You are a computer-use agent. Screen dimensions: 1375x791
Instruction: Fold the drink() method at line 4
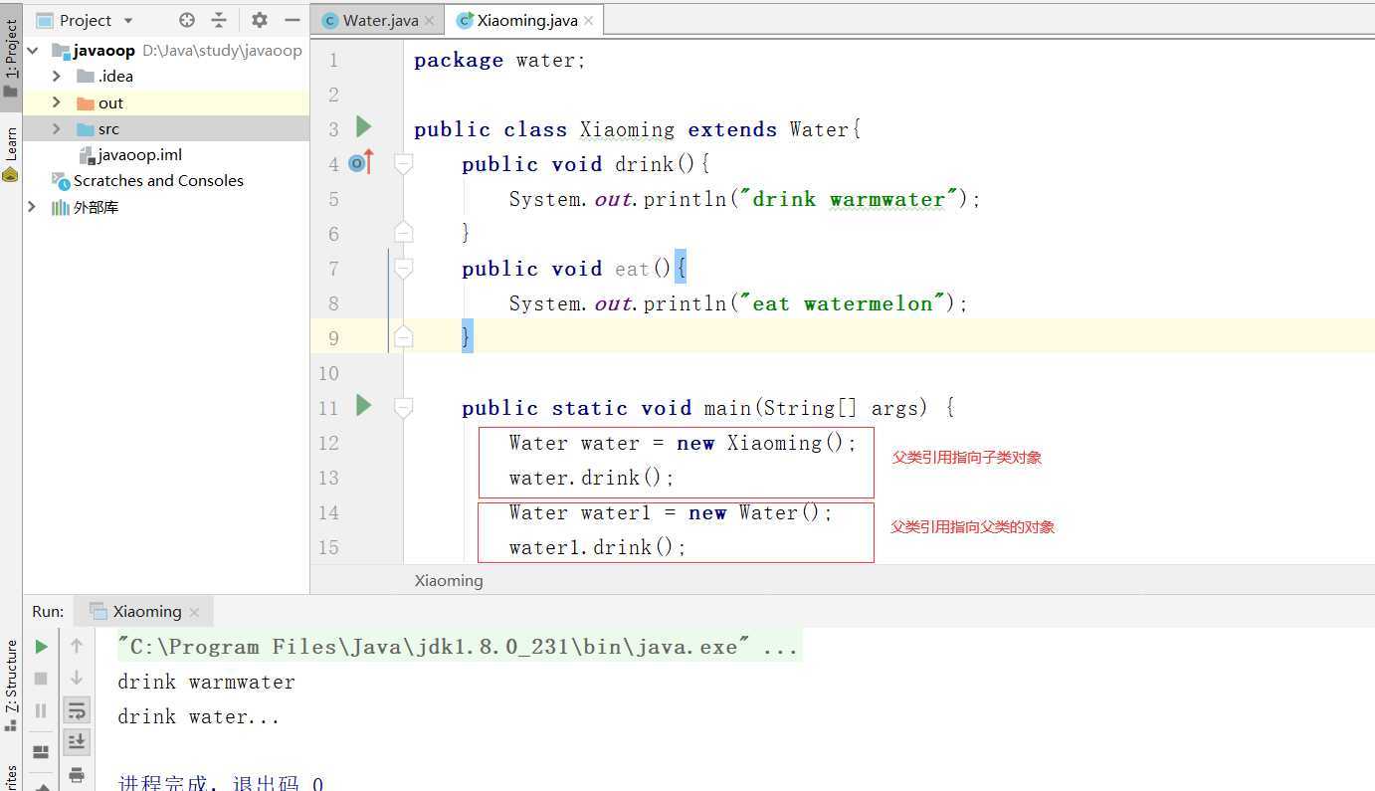(403, 162)
